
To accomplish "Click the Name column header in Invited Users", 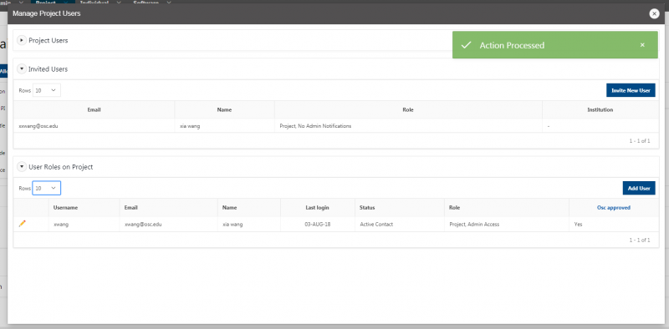I will coord(224,109).
